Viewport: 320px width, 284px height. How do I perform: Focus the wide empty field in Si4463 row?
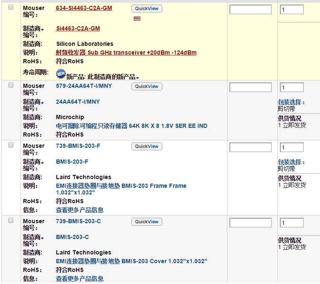click(x=251, y=10)
